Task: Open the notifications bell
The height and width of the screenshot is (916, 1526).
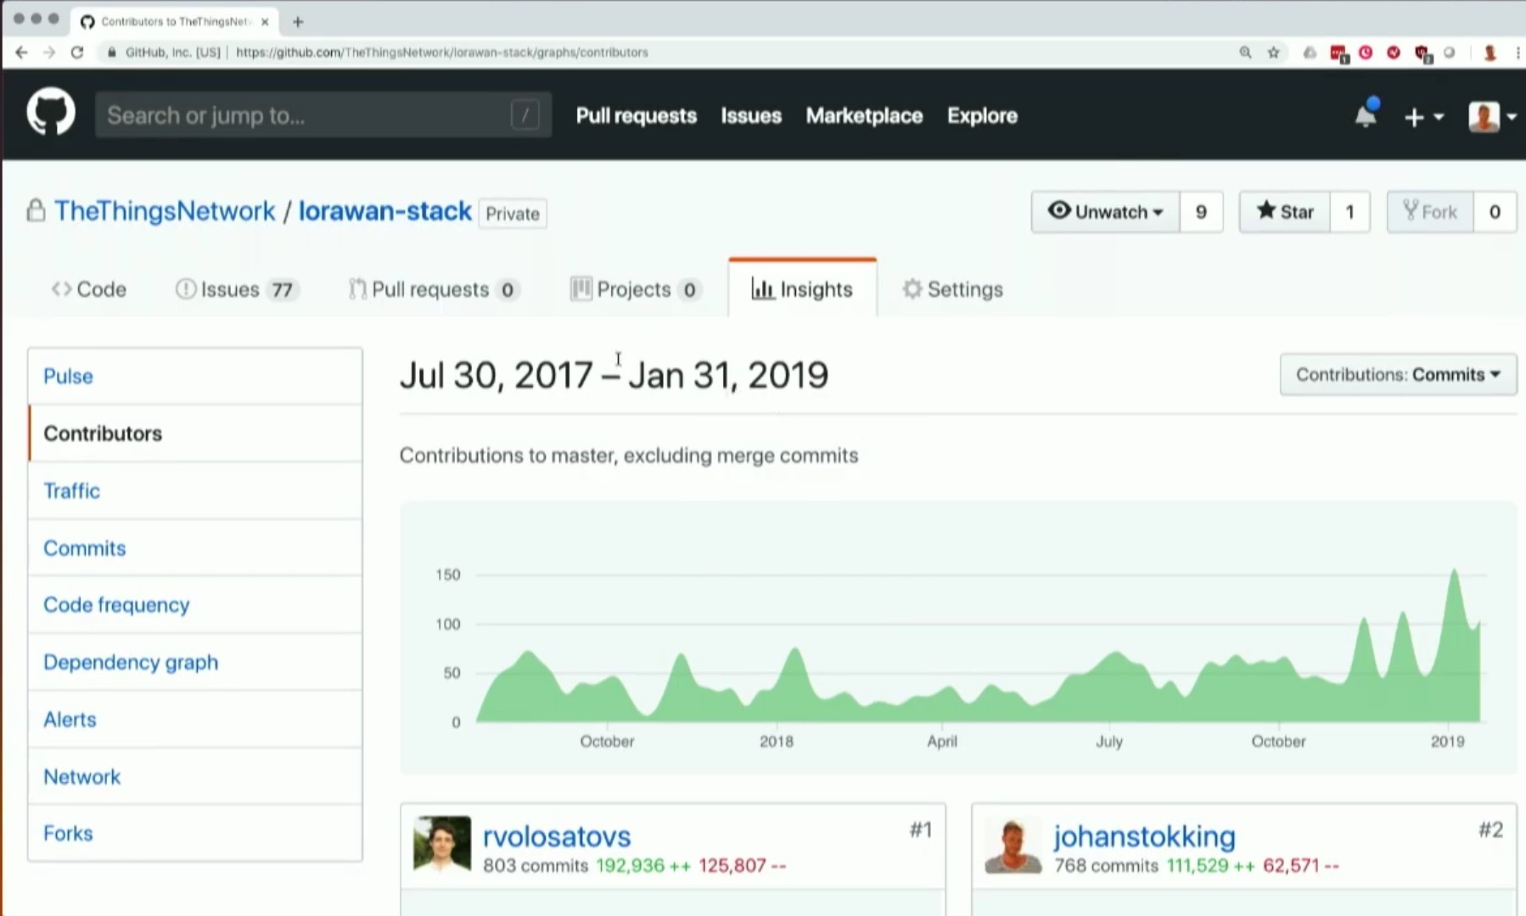Action: click(x=1366, y=114)
